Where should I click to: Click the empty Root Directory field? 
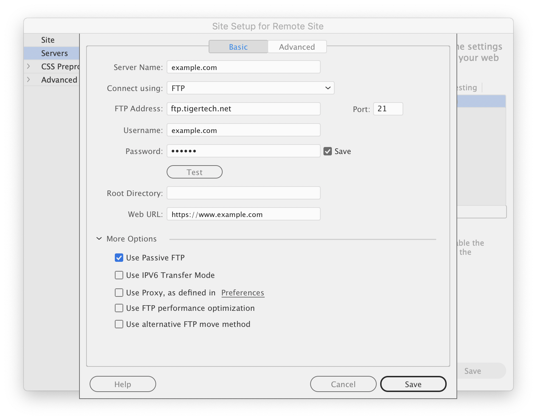click(x=243, y=193)
